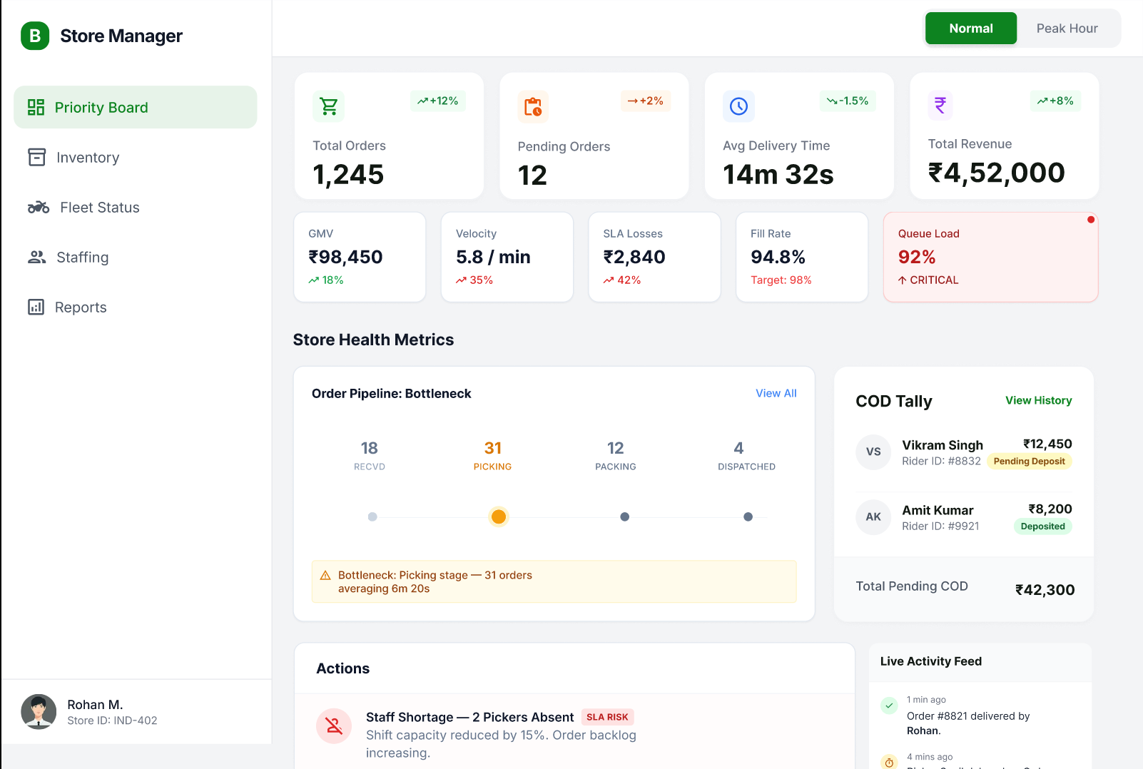Select the orange Picking stage marker
The height and width of the screenshot is (769, 1143).
499,516
